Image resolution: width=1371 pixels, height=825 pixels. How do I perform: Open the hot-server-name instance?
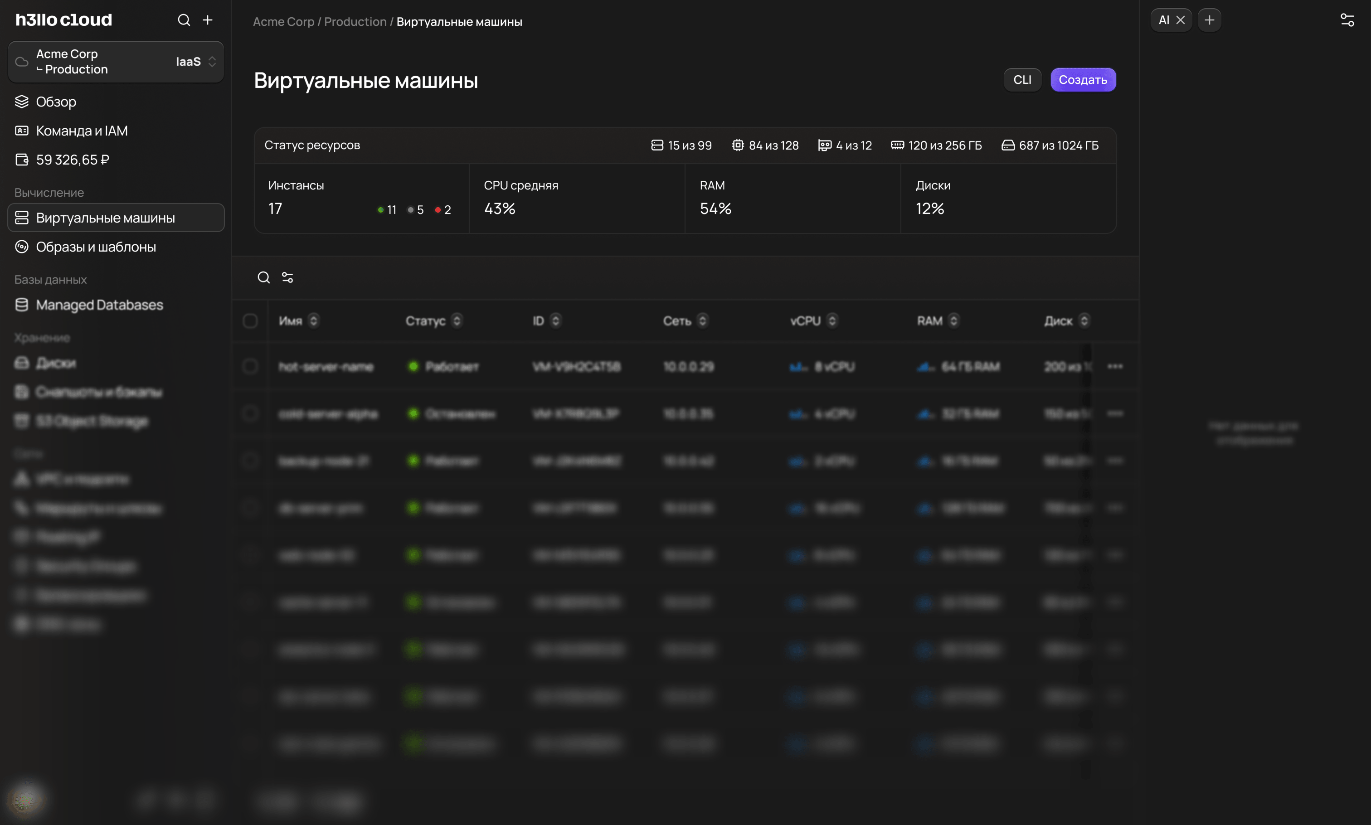(326, 367)
